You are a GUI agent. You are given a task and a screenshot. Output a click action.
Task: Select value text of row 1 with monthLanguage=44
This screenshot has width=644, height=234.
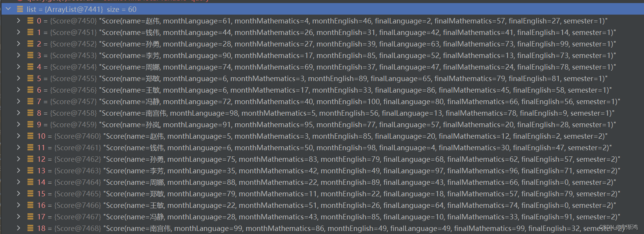click(x=358, y=32)
